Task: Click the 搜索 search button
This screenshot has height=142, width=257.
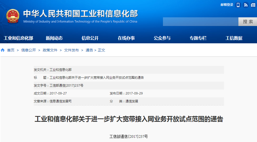Action: coord(248,22)
